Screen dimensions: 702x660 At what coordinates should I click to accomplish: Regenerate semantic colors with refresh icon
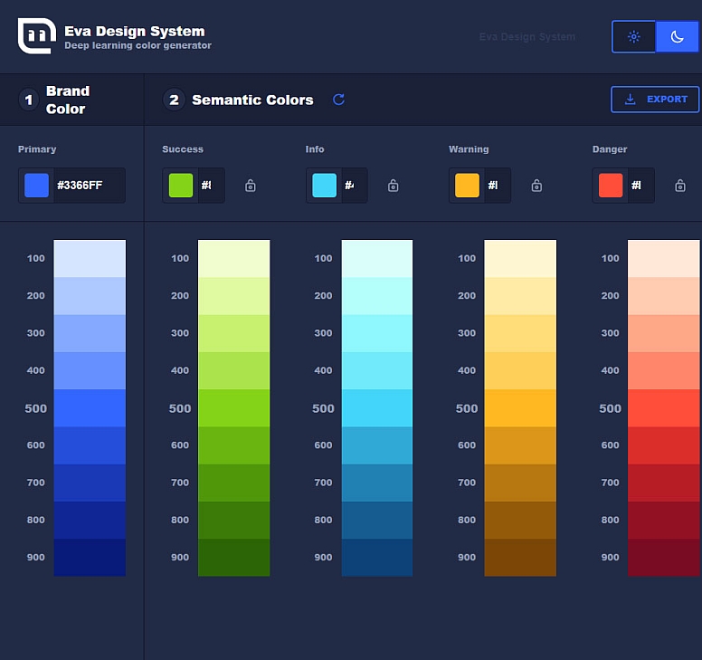tap(339, 100)
